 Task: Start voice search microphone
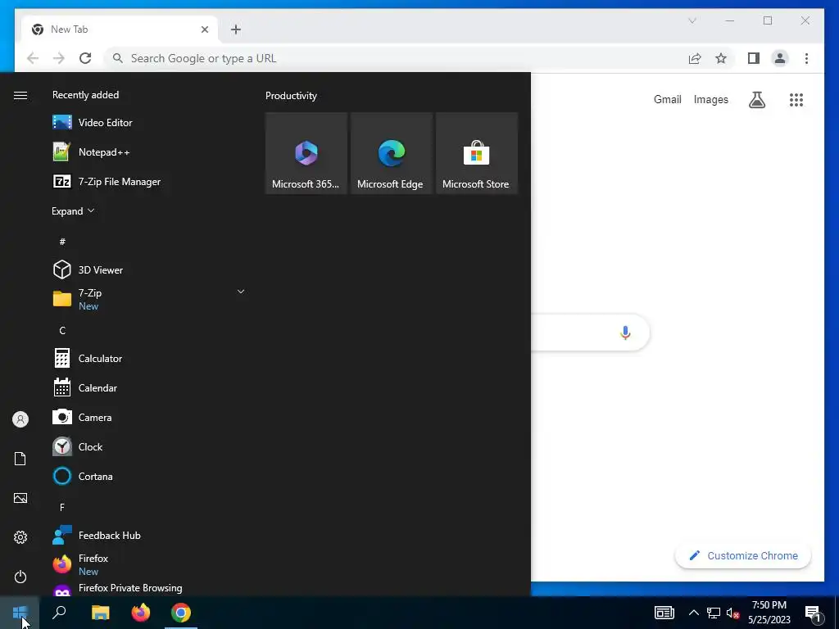[625, 333]
